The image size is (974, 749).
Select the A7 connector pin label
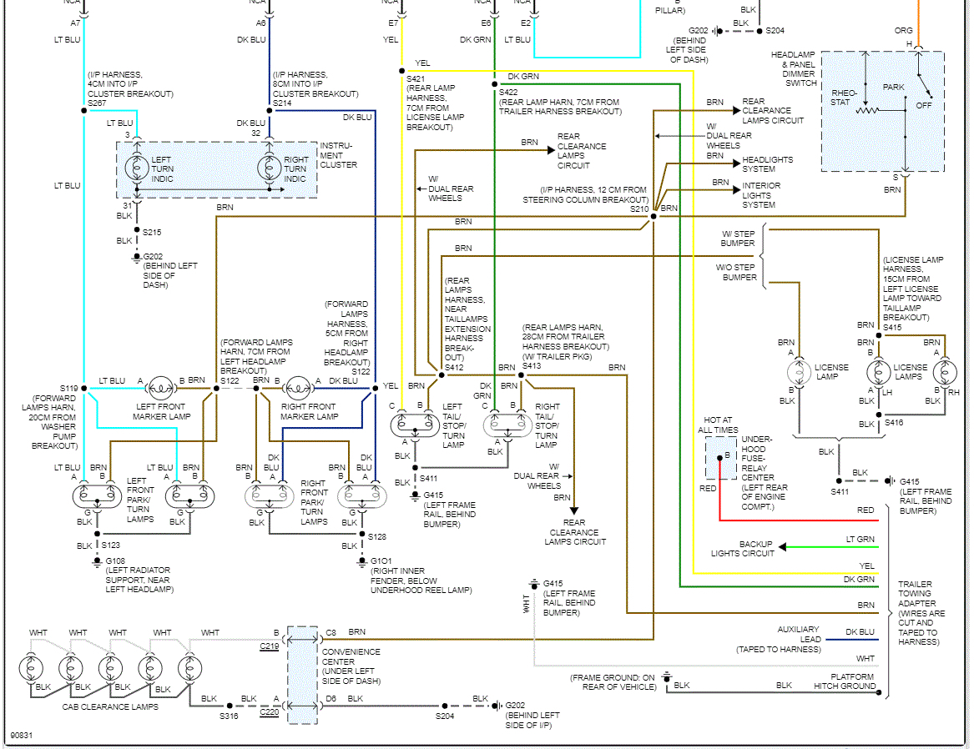coord(75,23)
